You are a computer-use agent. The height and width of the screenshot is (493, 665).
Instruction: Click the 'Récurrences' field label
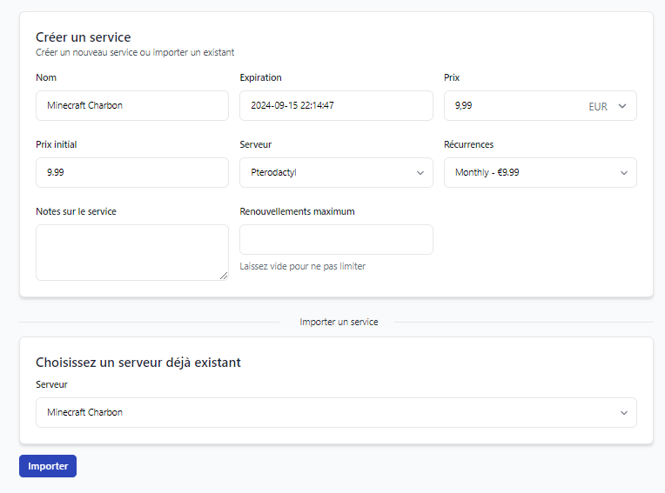(468, 144)
